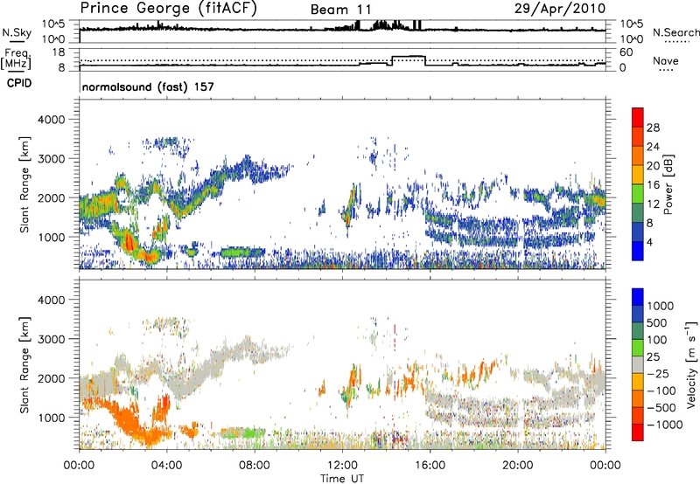Click the 'Time UT' axis label
The height and width of the screenshot is (484, 700).
point(342,479)
